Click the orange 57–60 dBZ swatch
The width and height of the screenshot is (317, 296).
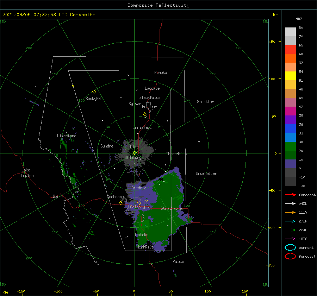290,58
